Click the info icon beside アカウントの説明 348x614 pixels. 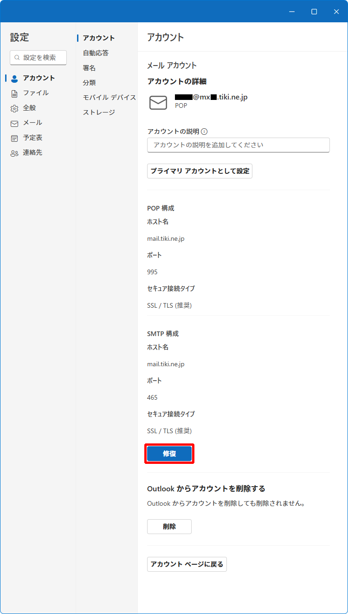pos(204,132)
